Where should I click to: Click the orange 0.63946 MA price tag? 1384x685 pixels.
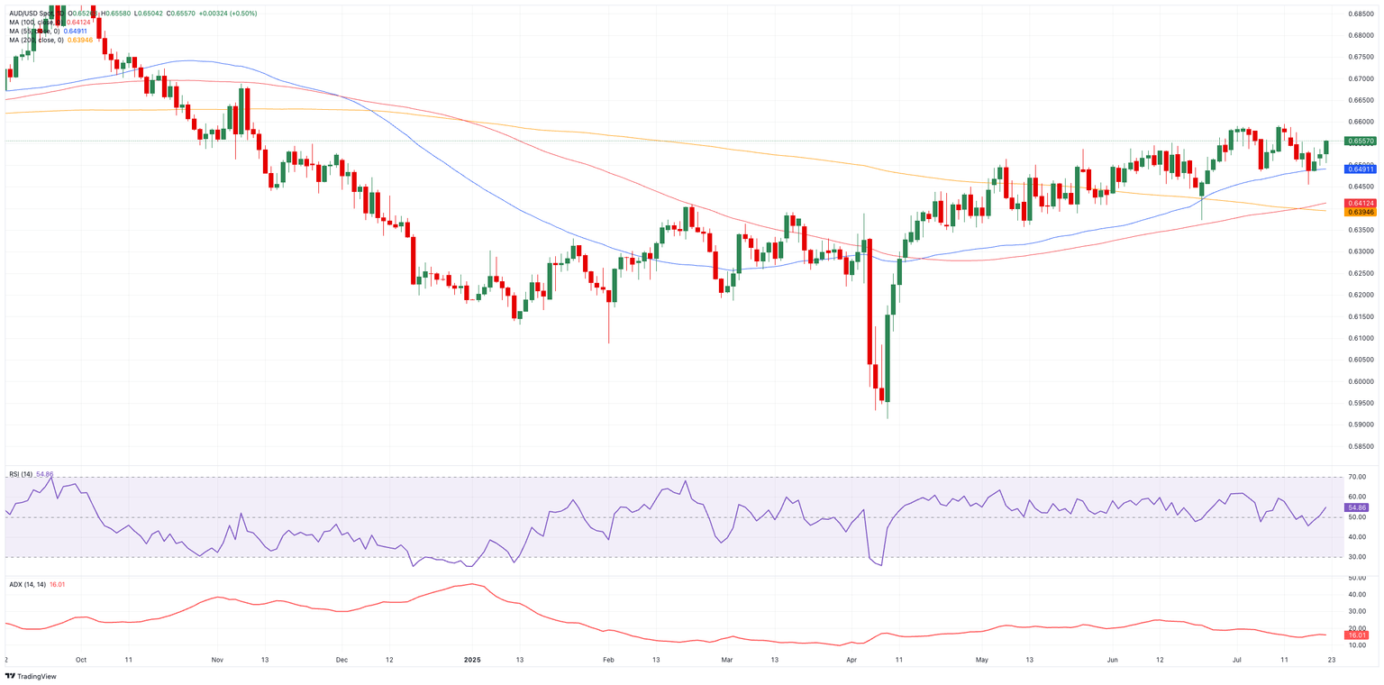[x=1360, y=212]
